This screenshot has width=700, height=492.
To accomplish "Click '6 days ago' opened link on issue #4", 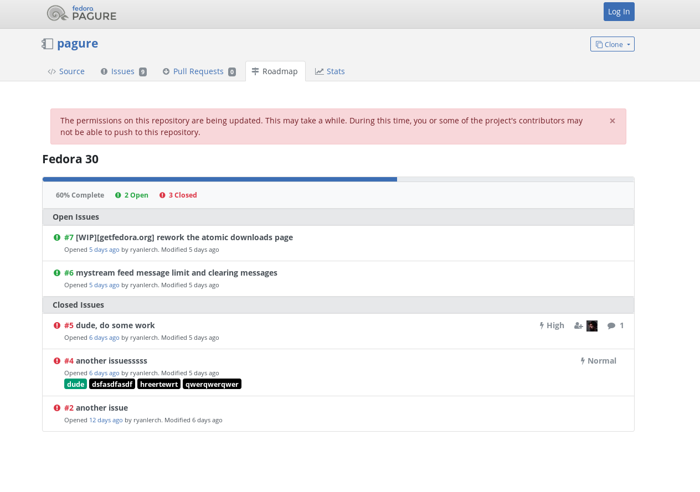I will point(104,373).
